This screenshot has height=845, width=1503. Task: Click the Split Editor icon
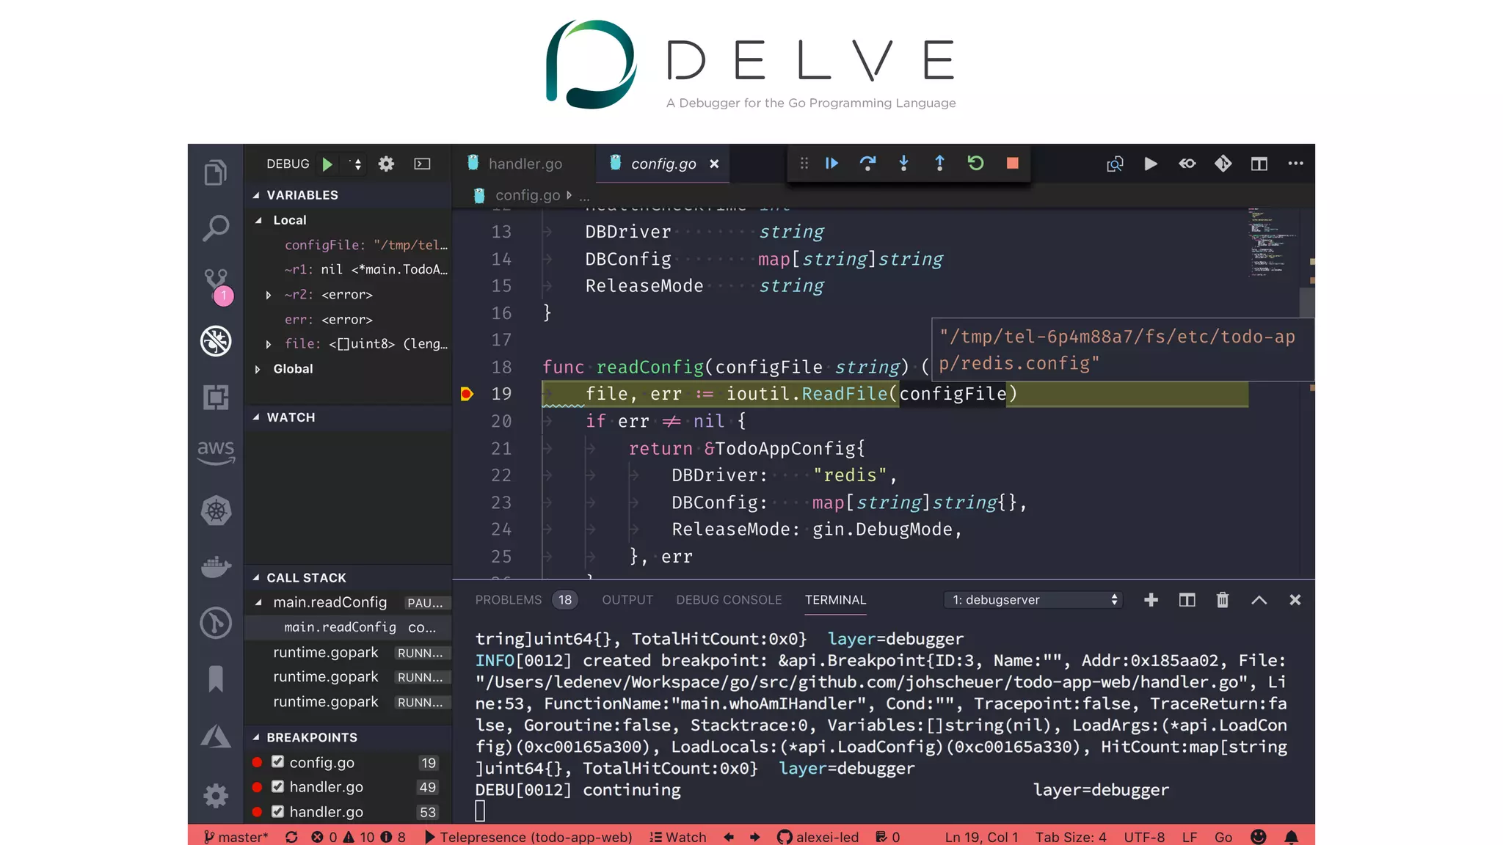tap(1259, 164)
